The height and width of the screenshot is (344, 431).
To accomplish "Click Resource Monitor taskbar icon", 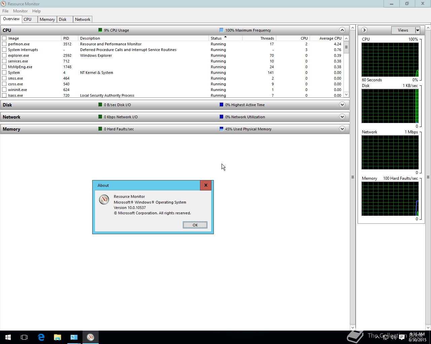I will [90, 337].
